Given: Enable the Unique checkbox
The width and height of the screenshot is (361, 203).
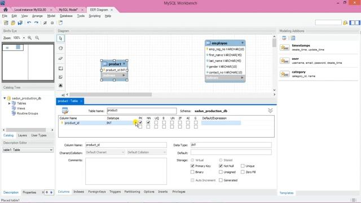Looking at the screenshot, I should click(x=243, y=166).
